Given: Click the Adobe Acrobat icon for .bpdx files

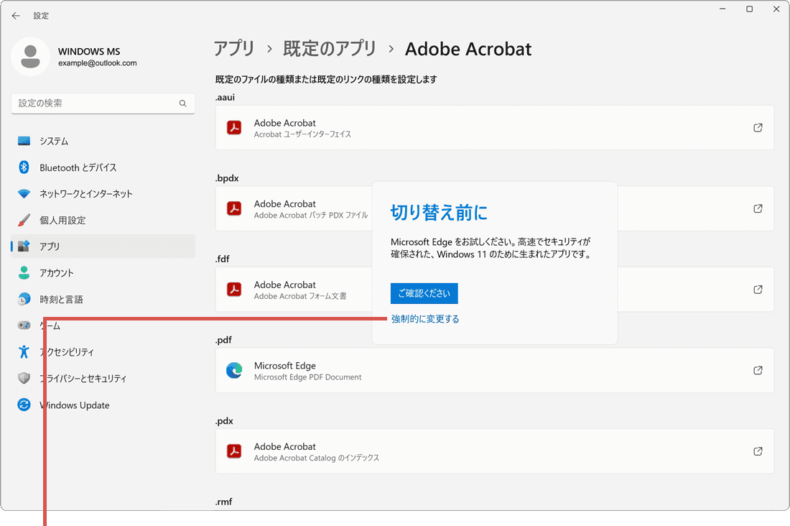Looking at the screenshot, I should pyautogui.click(x=234, y=208).
